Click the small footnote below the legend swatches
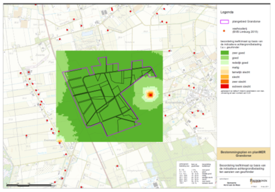Screen dimensions: 275x192 pos(242,92)
